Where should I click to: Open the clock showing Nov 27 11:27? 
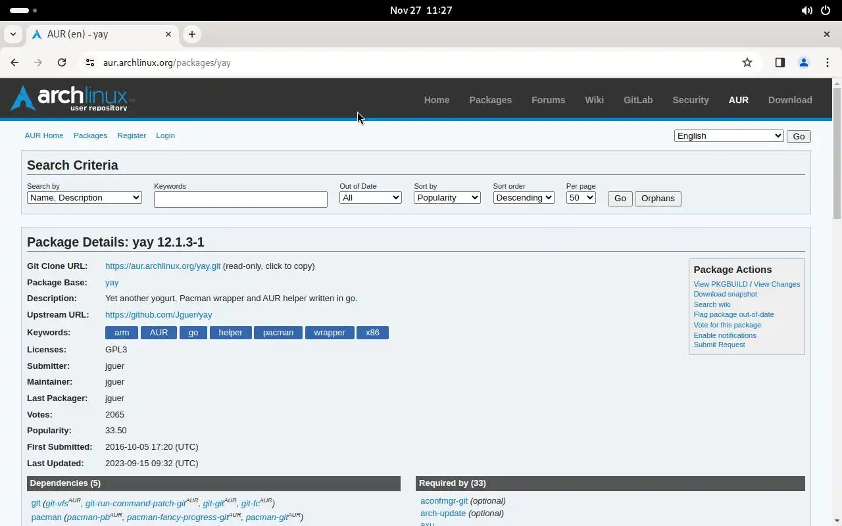421,11
